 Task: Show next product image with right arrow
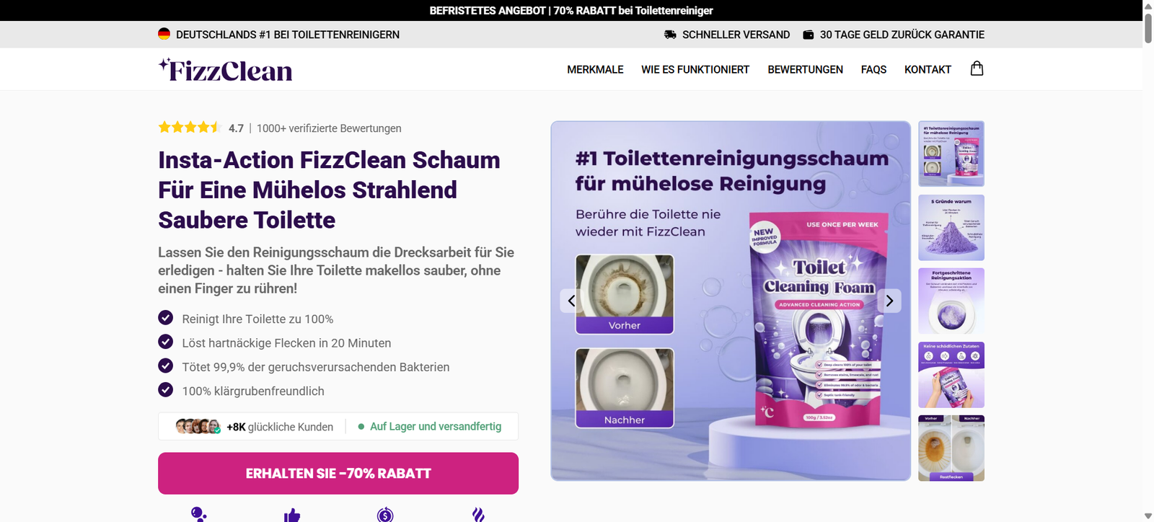tap(889, 301)
